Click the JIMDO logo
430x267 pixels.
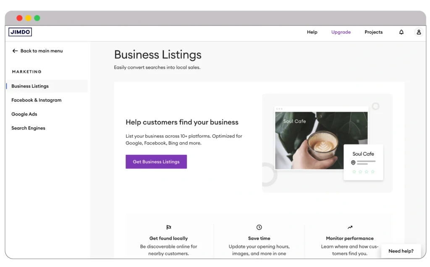pyautogui.click(x=20, y=32)
